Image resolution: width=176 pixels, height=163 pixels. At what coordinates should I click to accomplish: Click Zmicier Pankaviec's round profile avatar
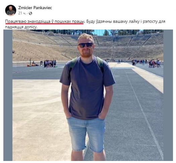coord(11,10)
